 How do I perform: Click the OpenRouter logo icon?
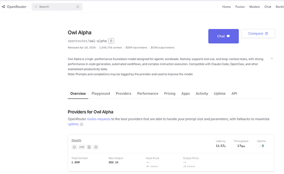tap(3, 7)
